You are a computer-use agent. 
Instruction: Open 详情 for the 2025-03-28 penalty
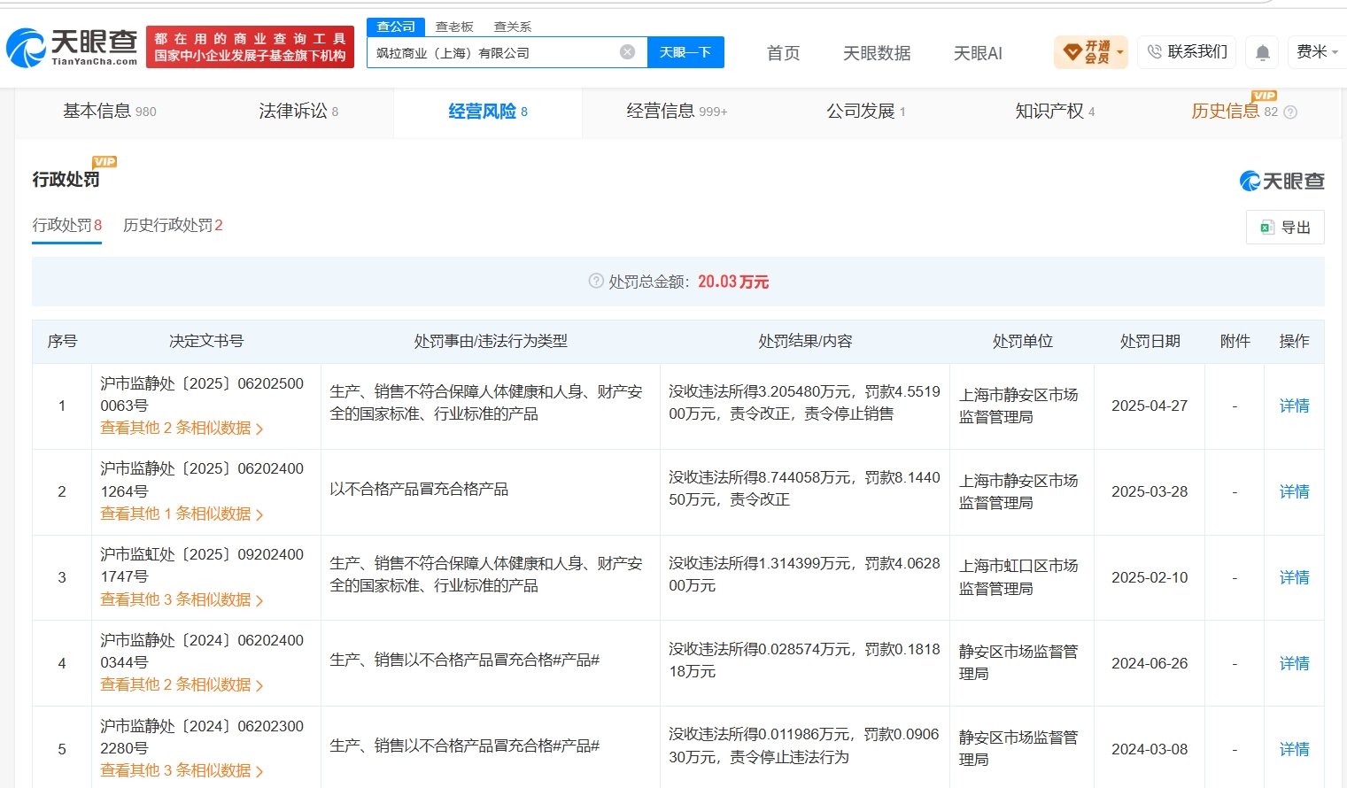(1294, 491)
